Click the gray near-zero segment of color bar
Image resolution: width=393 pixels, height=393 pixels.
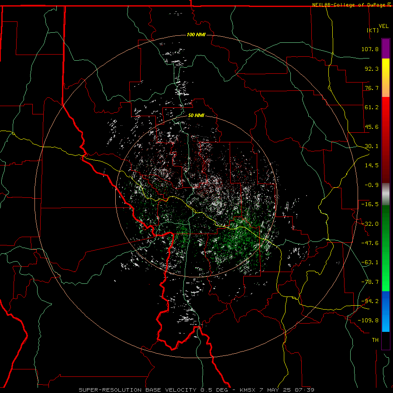click(386, 194)
